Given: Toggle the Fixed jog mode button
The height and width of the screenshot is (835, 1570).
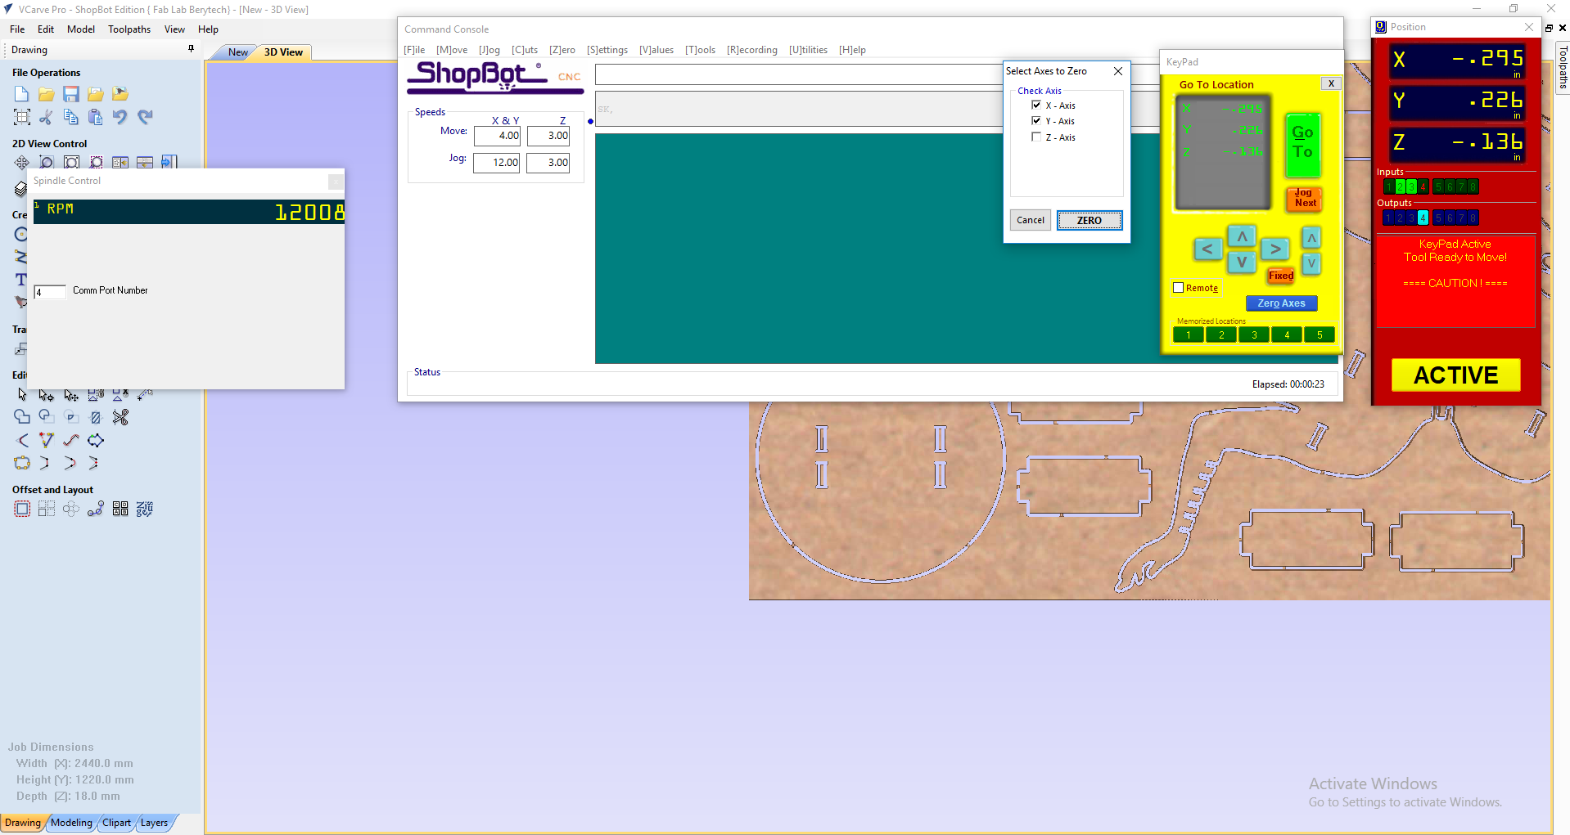Looking at the screenshot, I should [x=1281, y=276].
